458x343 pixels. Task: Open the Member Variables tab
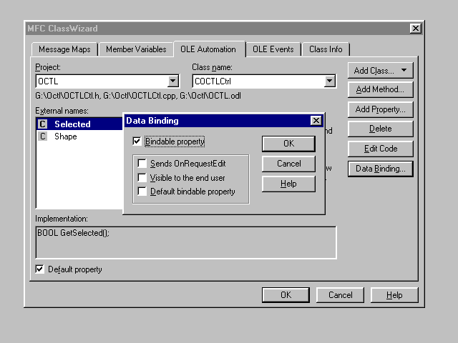pos(136,49)
